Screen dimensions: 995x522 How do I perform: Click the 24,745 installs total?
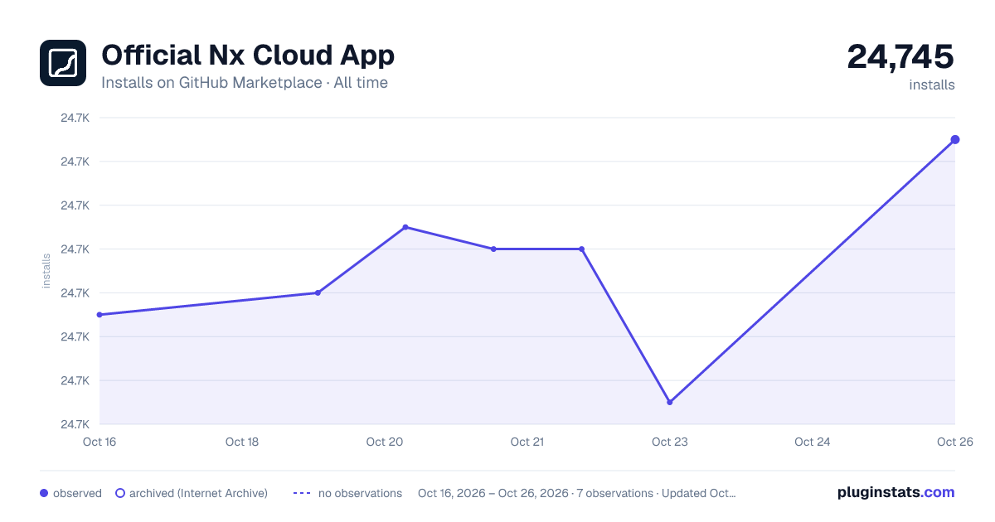tap(900, 56)
